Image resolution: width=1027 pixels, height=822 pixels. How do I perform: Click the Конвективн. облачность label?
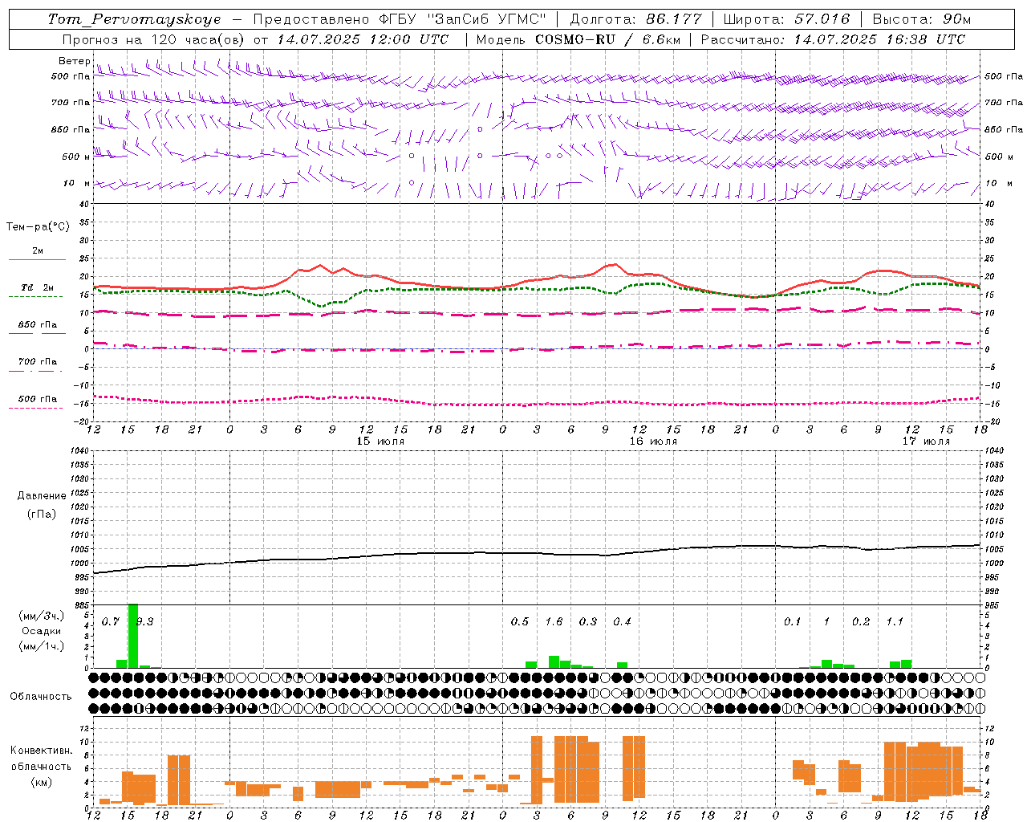[42, 759]
